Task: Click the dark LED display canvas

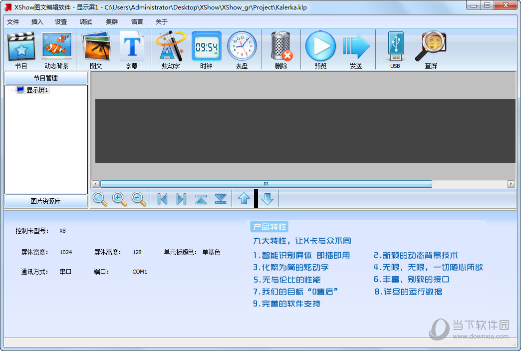Action: click(x=305, y=131)
